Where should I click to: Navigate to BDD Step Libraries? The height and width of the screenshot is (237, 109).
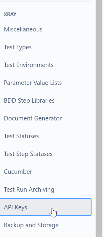click(x=46, y=101)
